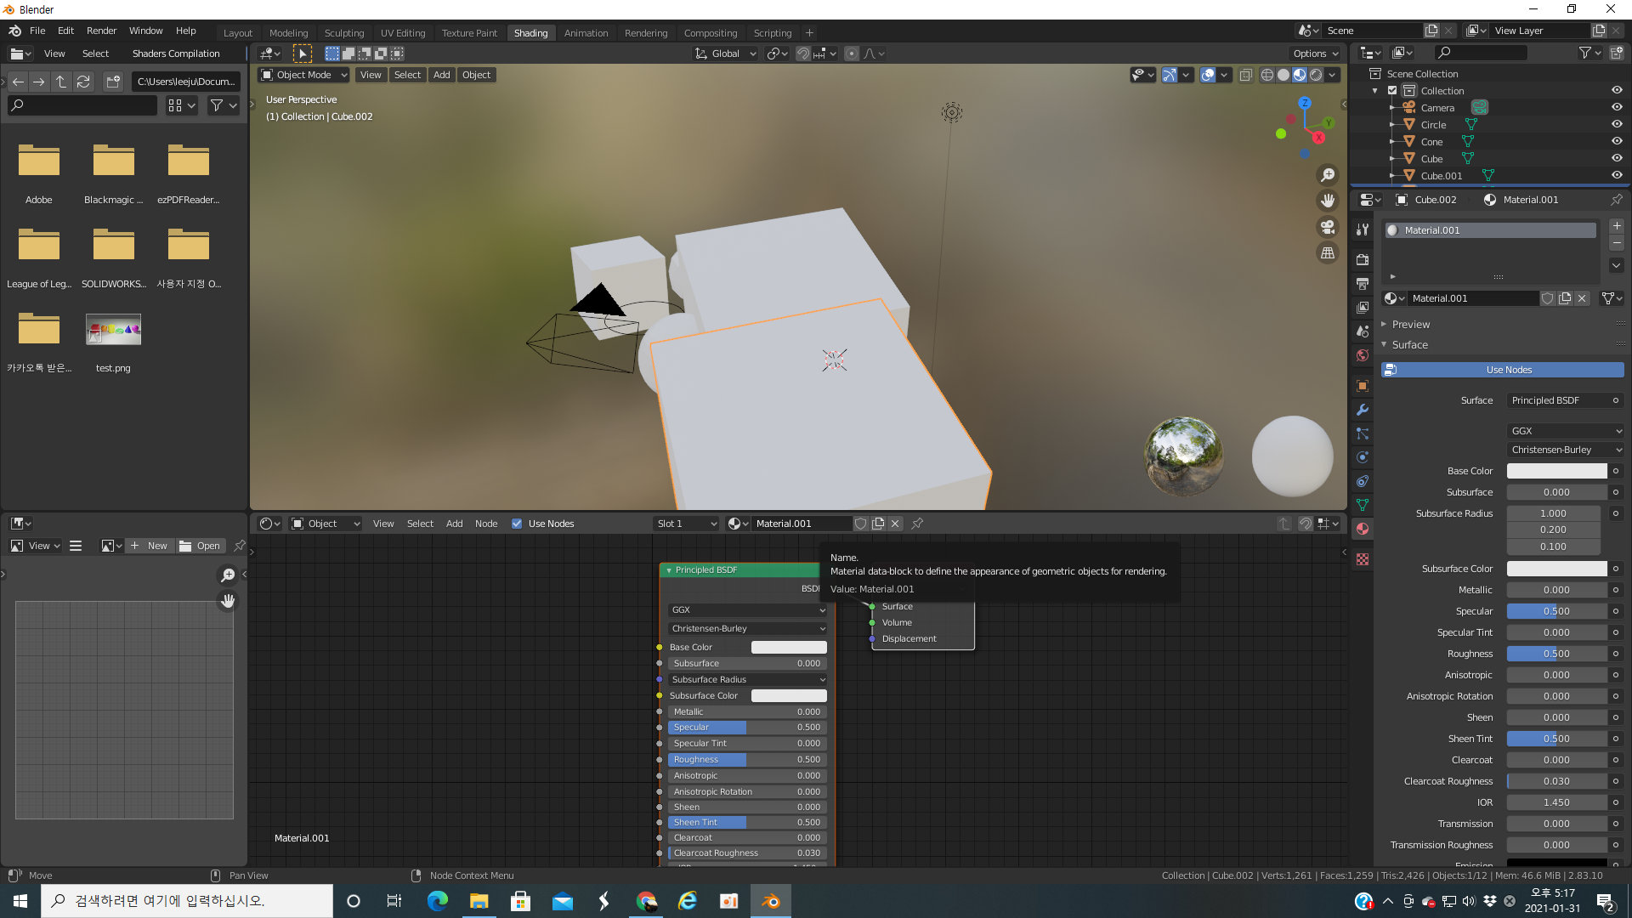
Task: Uncheck Use Nodes checkbox in node editor
Action: pyautogui.click(x=517, y=524)
